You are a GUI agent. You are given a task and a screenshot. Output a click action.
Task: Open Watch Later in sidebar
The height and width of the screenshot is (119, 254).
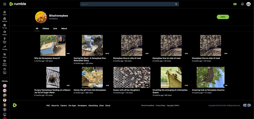[5, 71]
